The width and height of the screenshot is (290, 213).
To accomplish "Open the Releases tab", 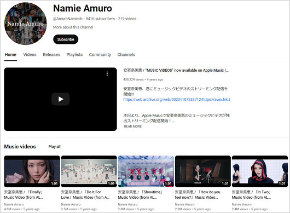I will tap(51, 55).
